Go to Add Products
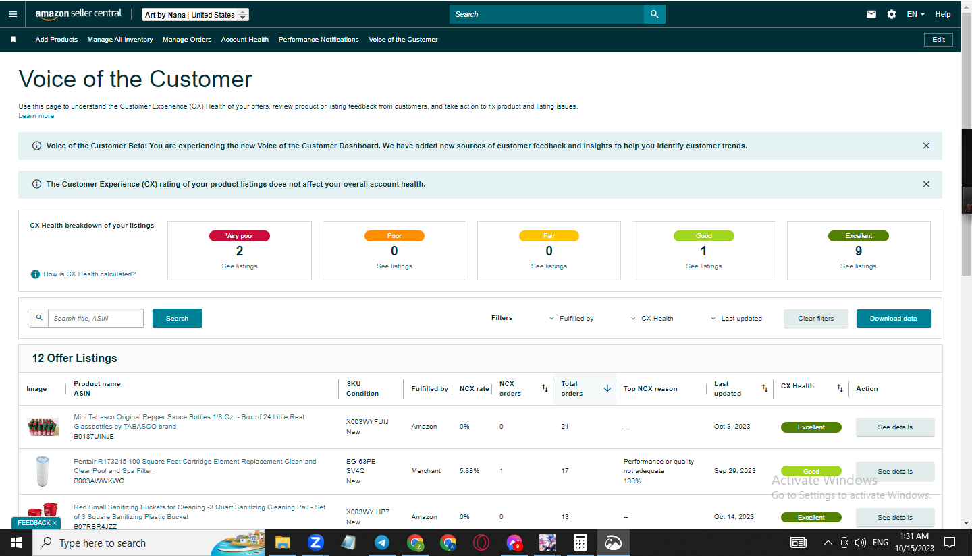Image resolution: width=972 pixels, height=556 pixels. [x=57, y=40]
